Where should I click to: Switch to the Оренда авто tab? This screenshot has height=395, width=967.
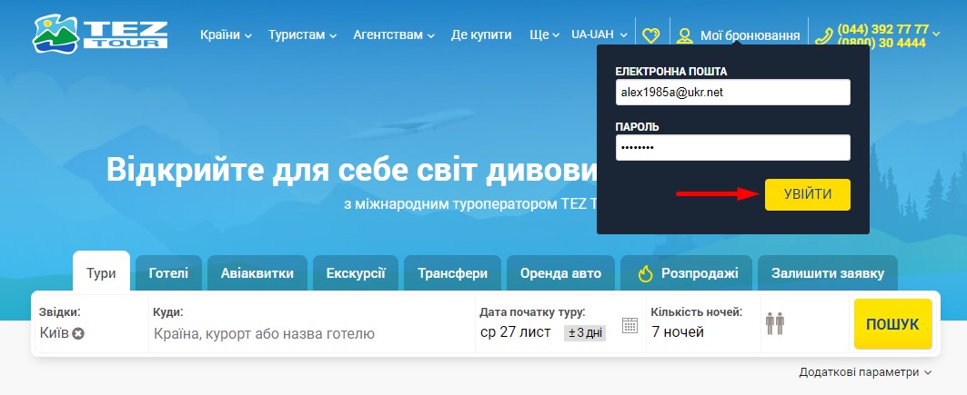[x=560, y=273]
